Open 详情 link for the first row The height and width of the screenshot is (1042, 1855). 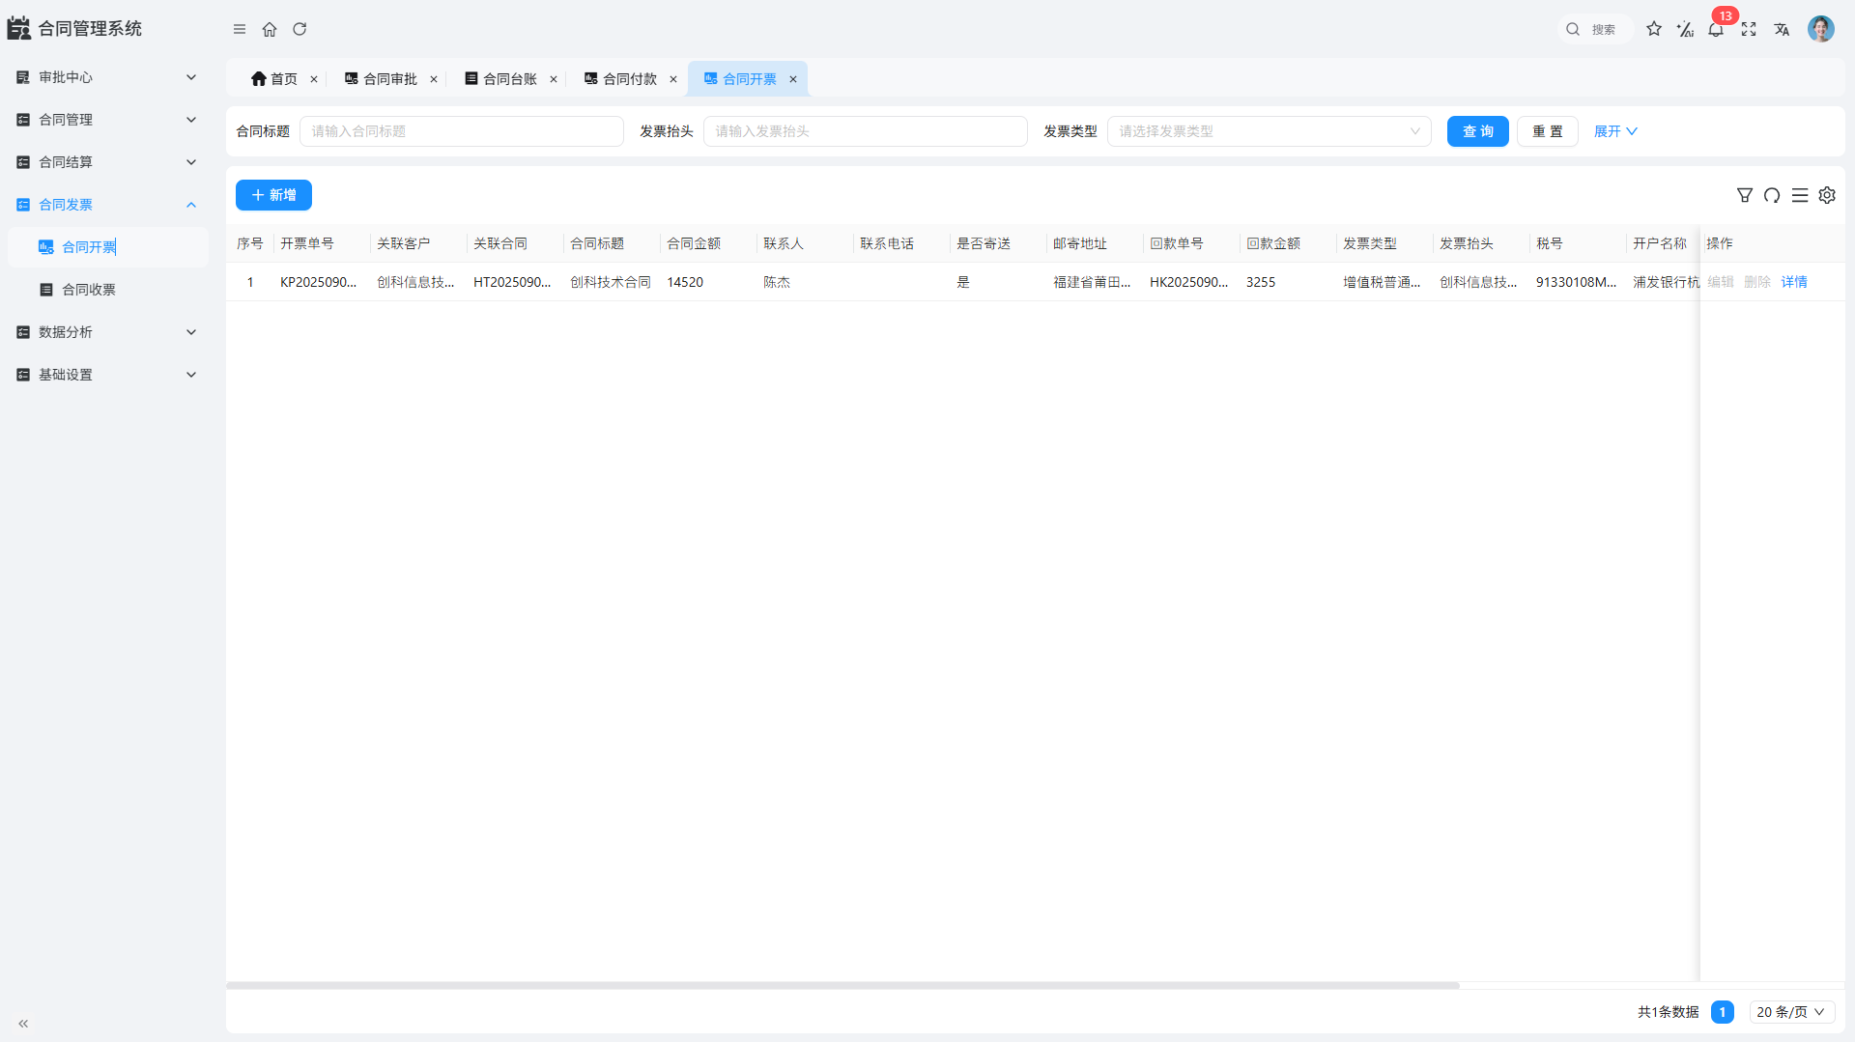(x=1794, y=282)
